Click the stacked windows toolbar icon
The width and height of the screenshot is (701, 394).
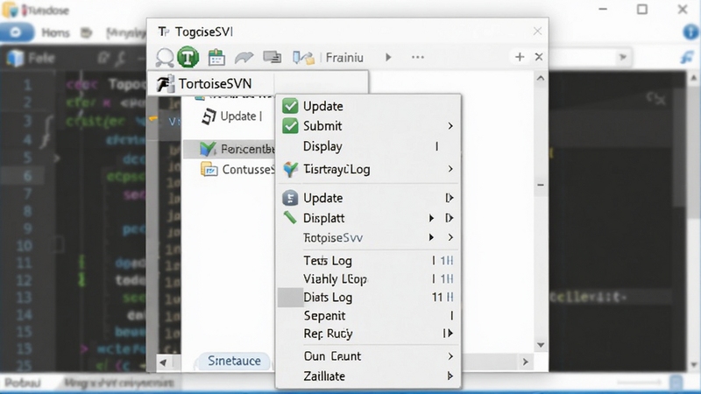[272, 57]
